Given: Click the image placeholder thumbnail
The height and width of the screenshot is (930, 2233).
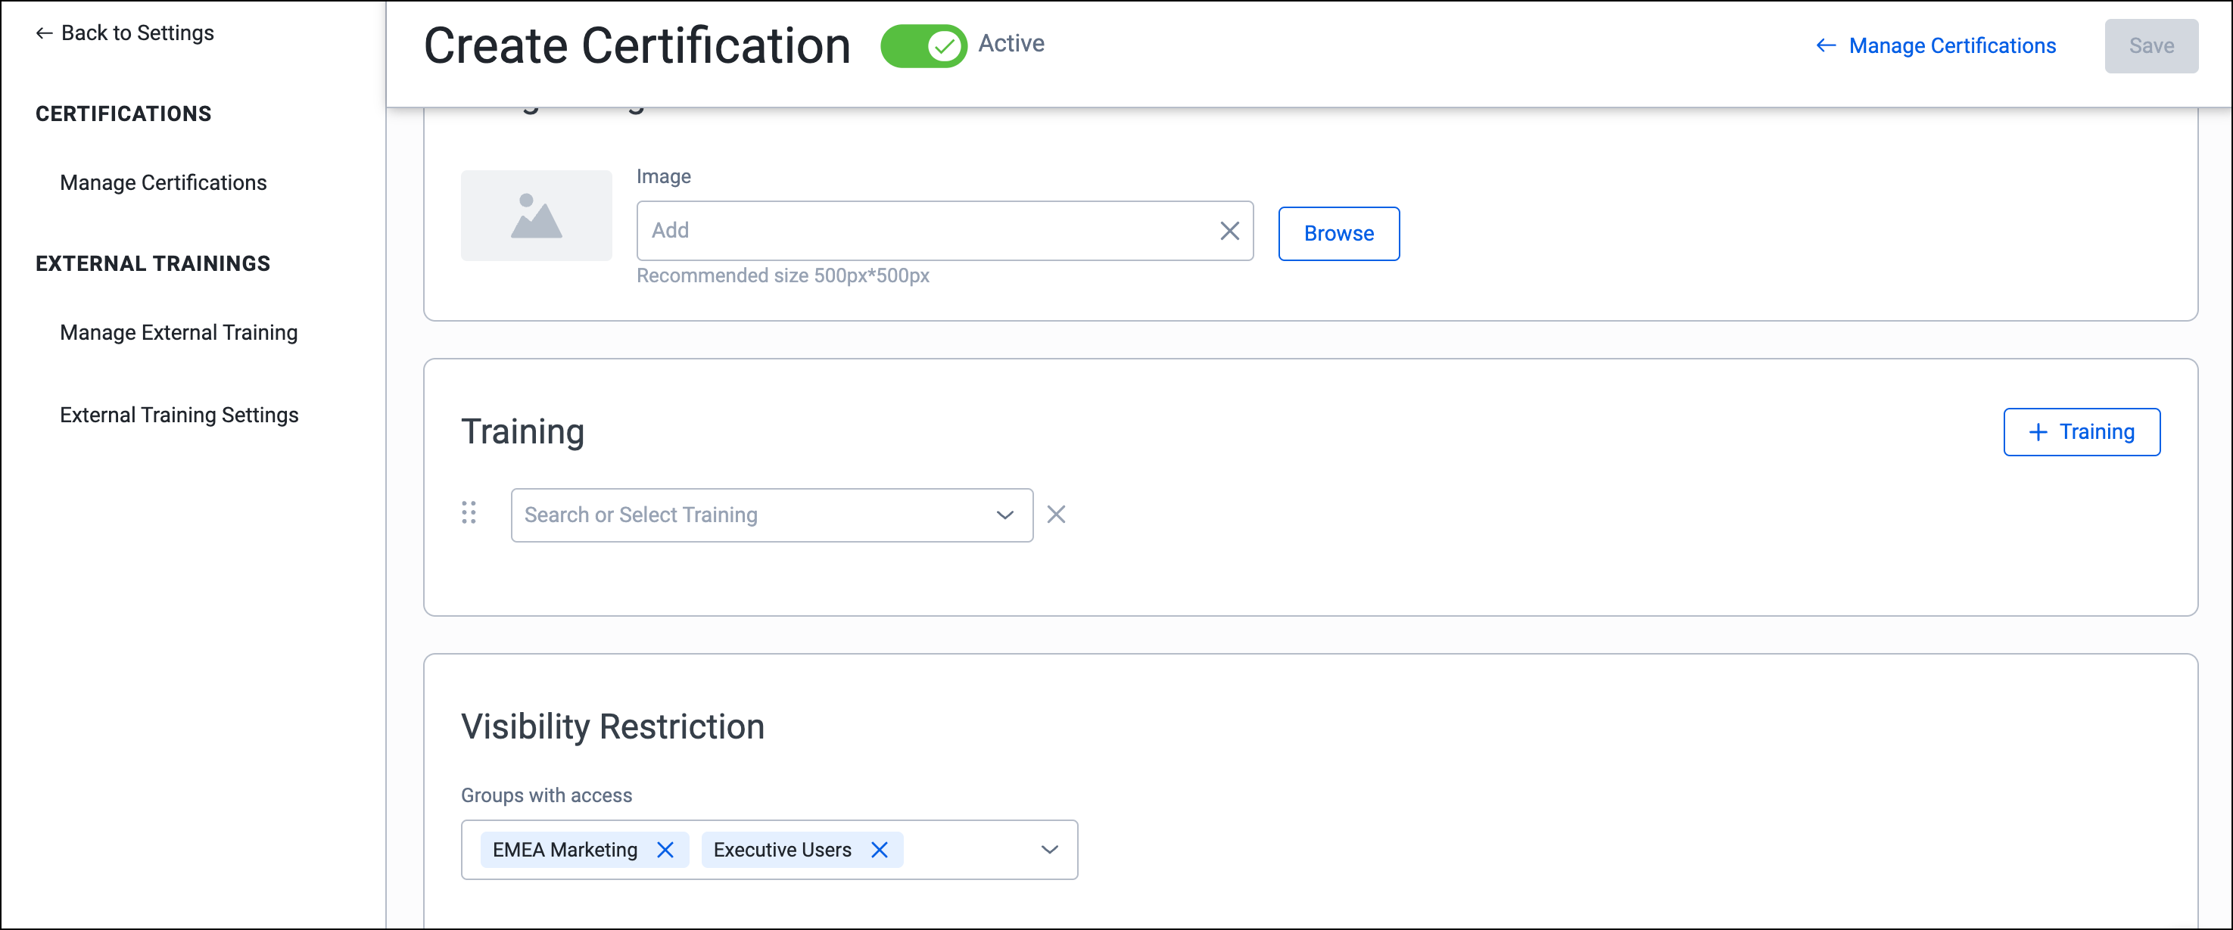Looking at the screenshot, I should [536, 216].
